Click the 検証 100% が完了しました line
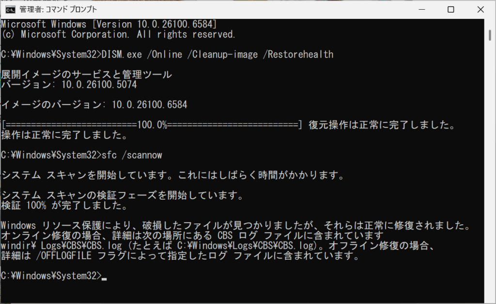 pos(64,206)
